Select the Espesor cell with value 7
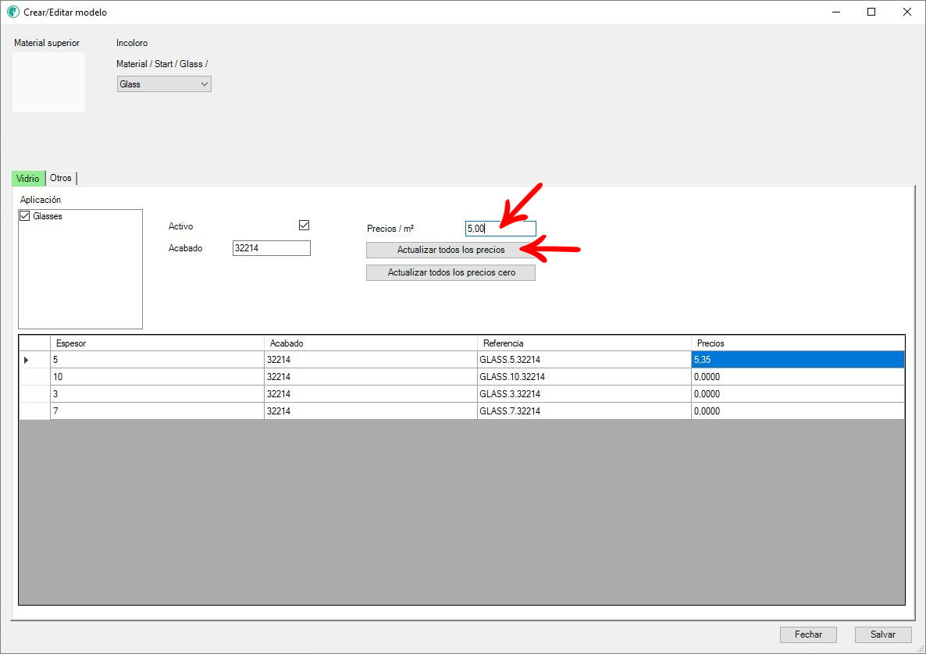This screenshot has height=654, width=926. coord(156,411)
